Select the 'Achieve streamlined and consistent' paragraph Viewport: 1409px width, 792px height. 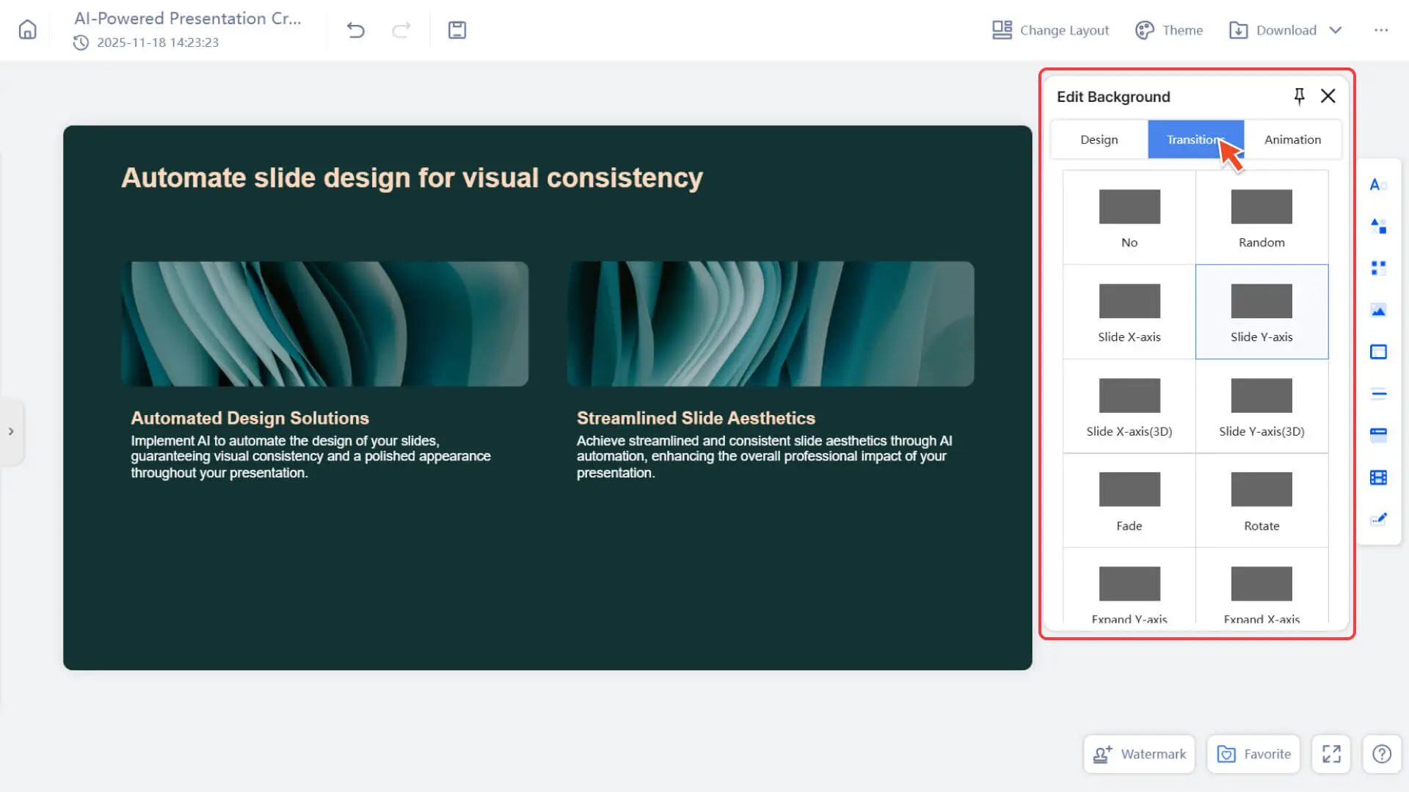pyautogui.click(x=764, y=457)
